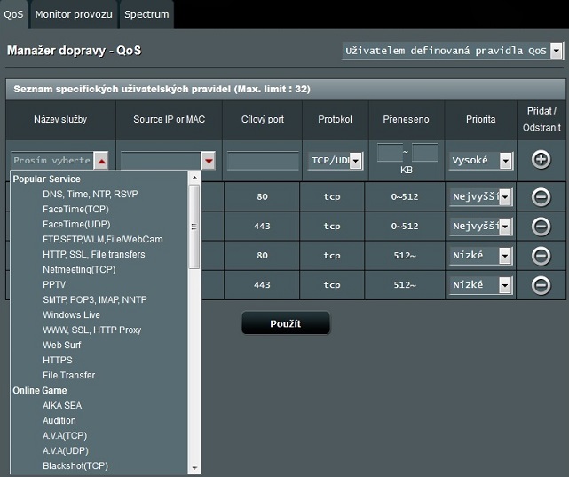This screenshot has height=477, width=569.
Task: Select the QoS tab
Action: [13, 15]
